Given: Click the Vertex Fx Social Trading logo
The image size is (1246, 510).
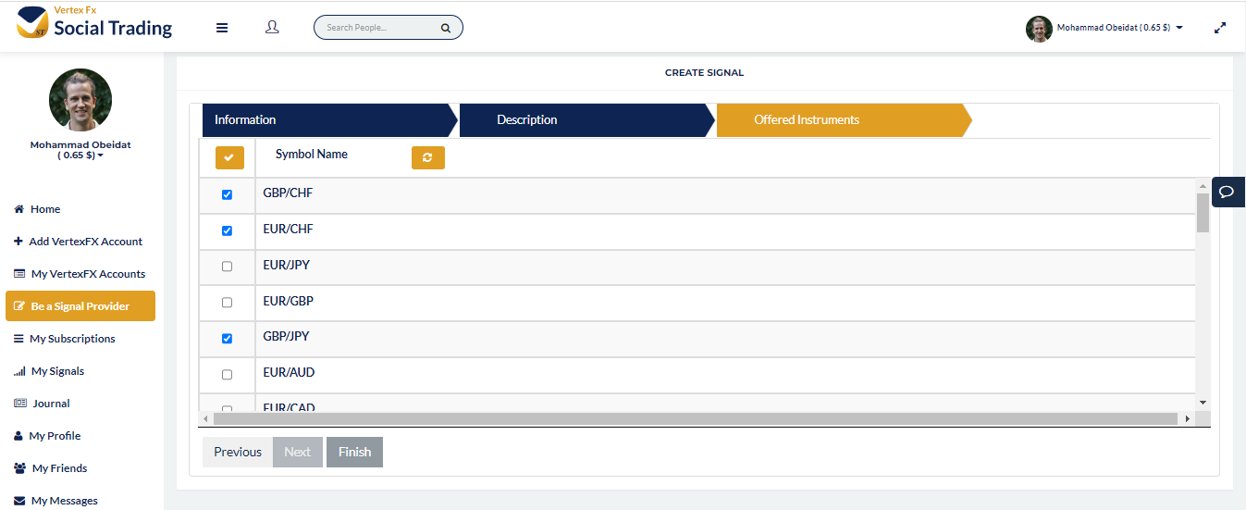Looking at the screenshot, I should (94, 23).
